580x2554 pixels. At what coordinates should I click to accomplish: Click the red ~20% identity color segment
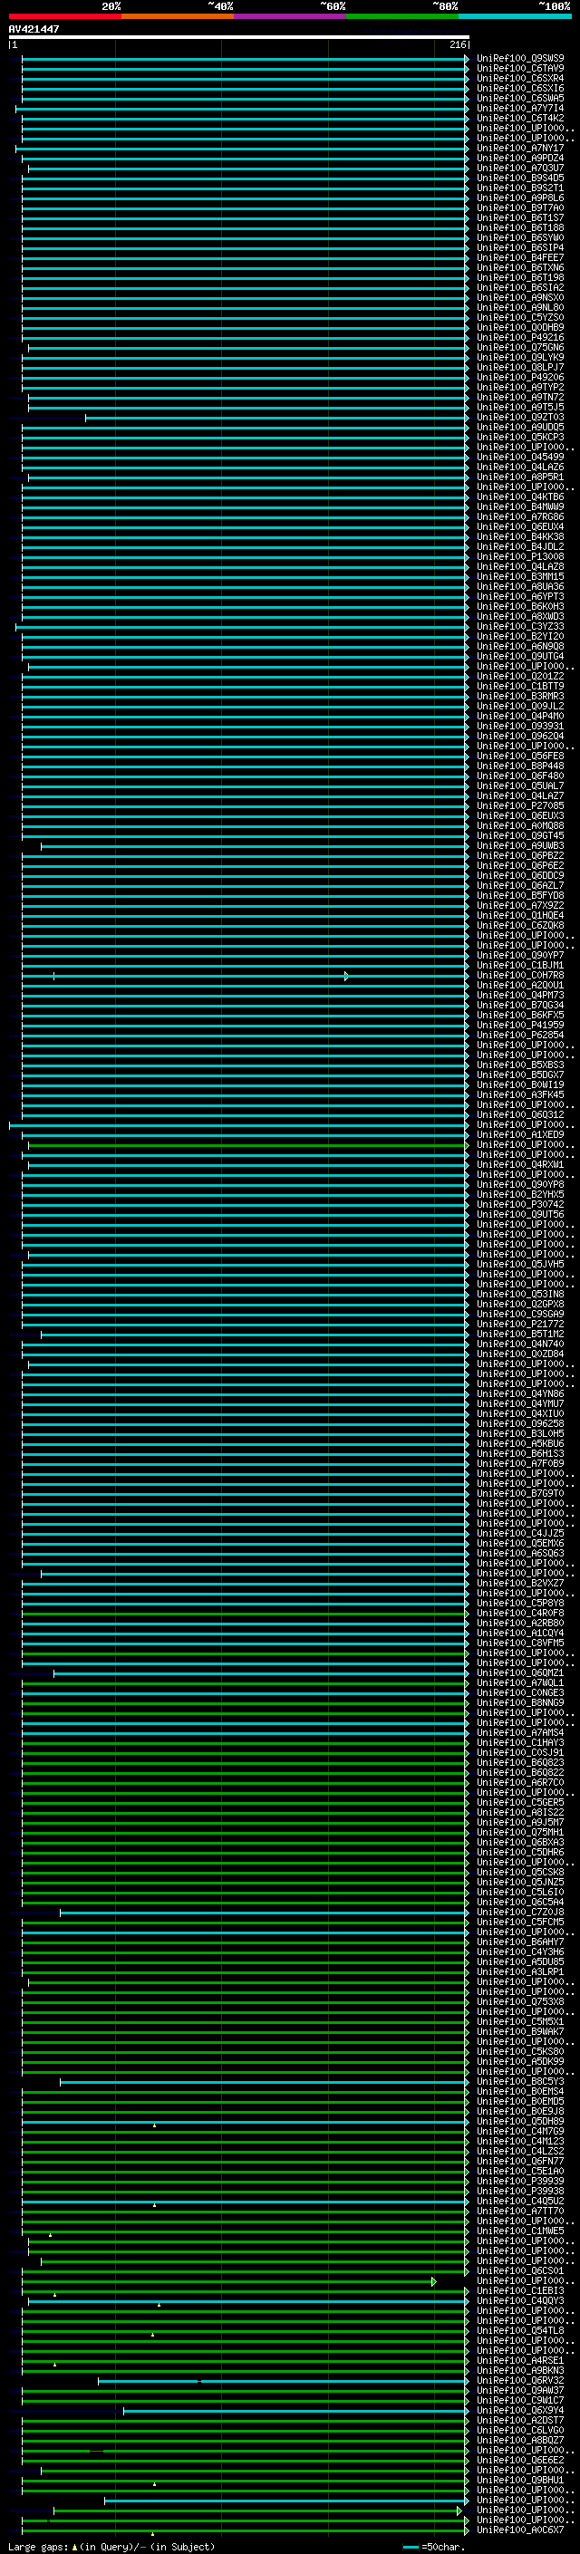[x=64, y=16]
